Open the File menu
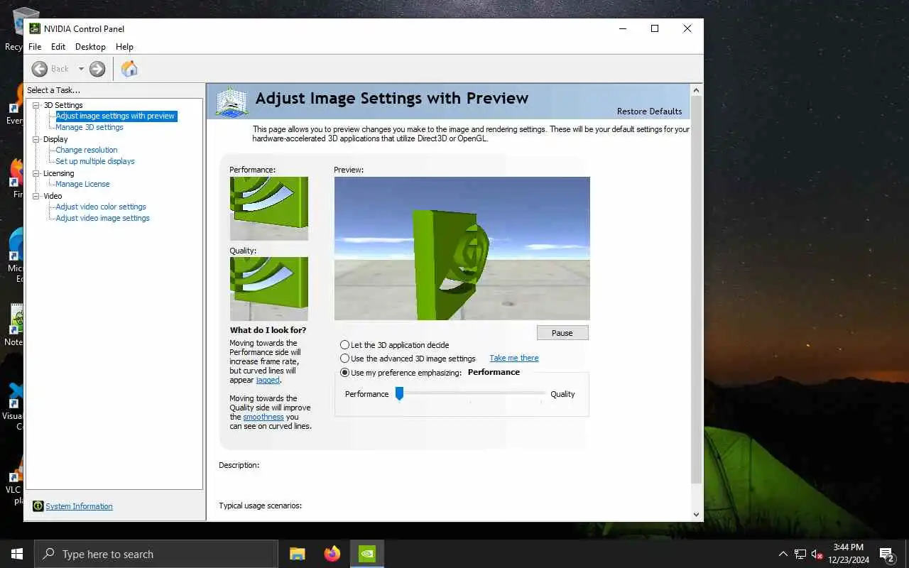The width and height of the screenshot is (909, 568). coord(35,47)
